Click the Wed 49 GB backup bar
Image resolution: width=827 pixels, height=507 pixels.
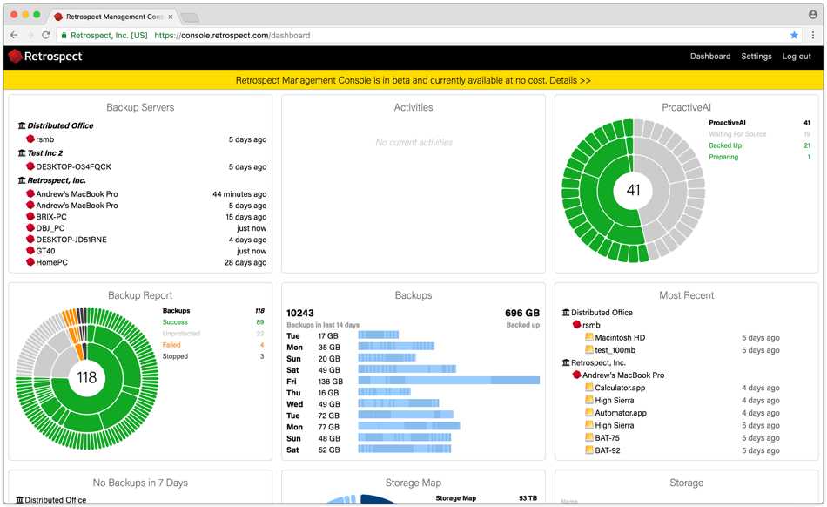[x=398, y=404]
